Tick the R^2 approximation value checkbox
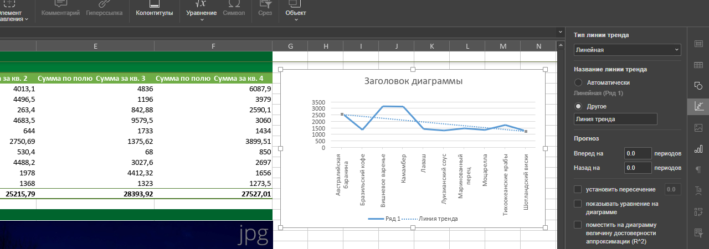The image size is (709, 249). coord(578,225)
